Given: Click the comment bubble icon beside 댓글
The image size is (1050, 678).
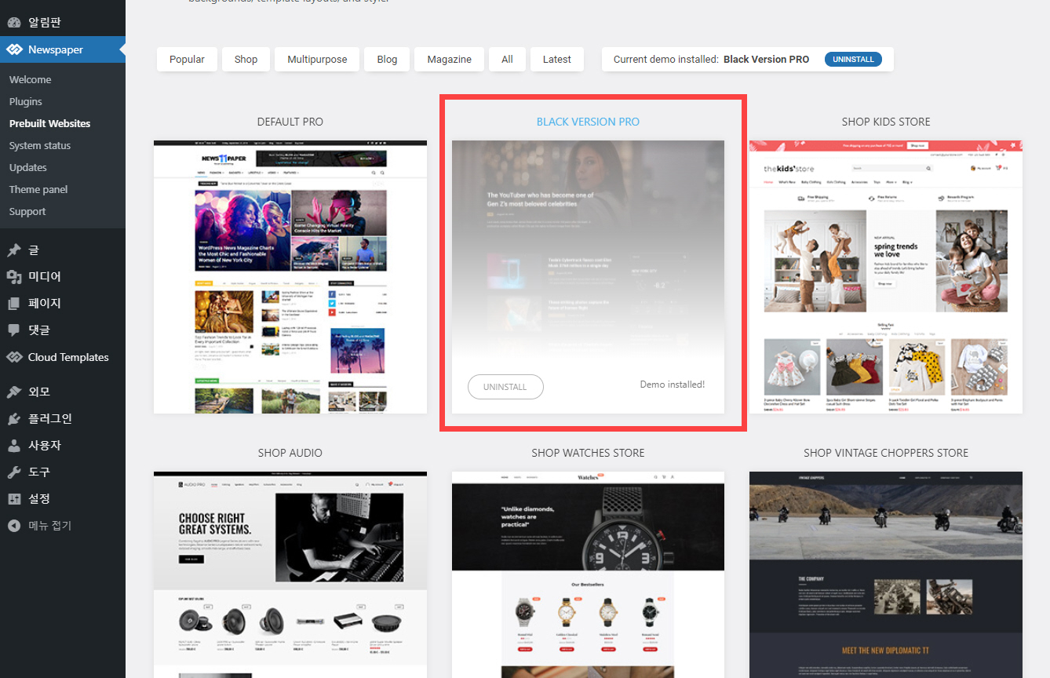Looking at the screenshot, I should 14,330.
